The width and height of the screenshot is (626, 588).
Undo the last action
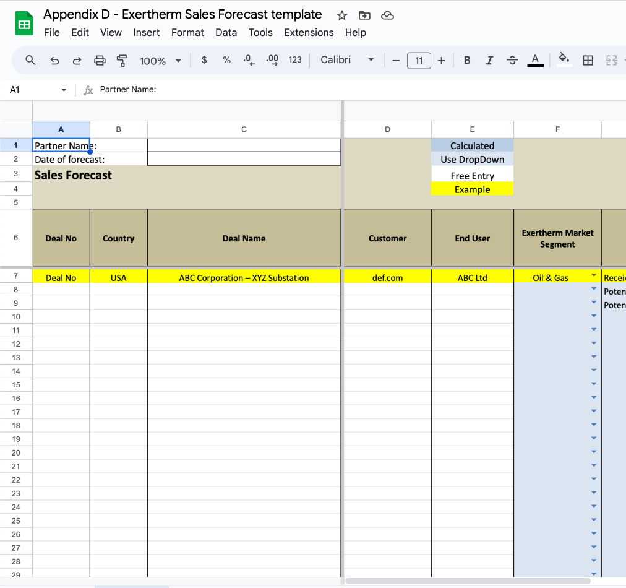(x=54, y=60)
